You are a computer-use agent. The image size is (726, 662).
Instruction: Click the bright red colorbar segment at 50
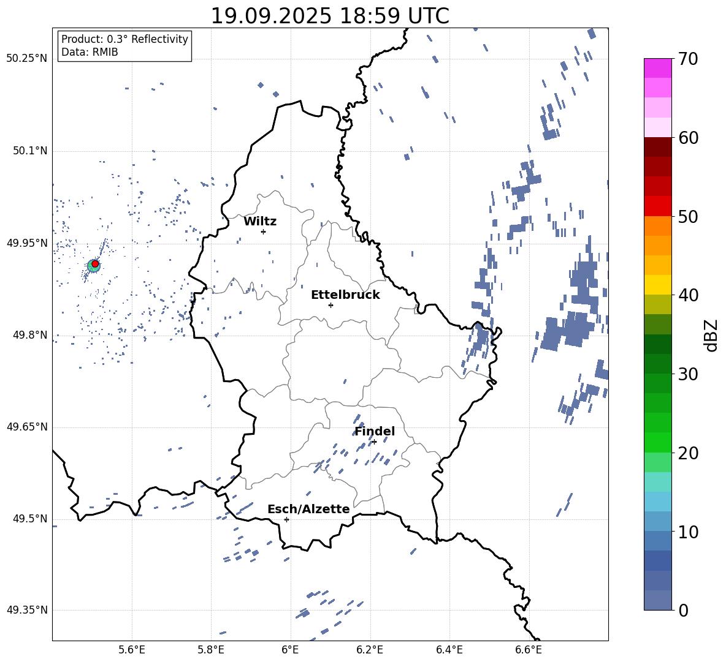[657, 206]
